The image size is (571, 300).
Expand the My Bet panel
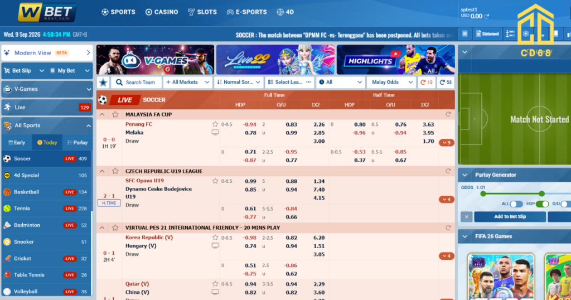[x=70, y=71]
